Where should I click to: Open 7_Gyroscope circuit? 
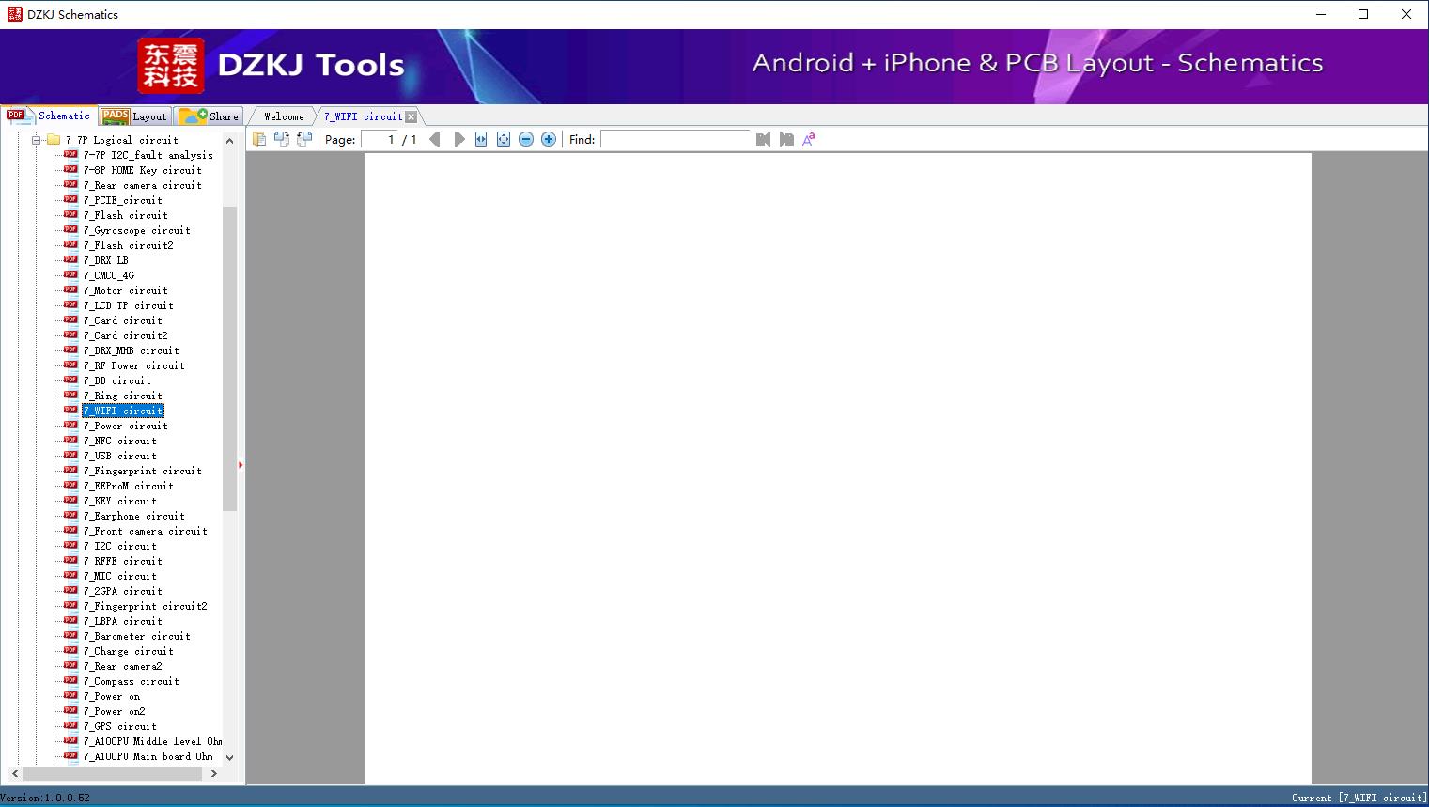(137, 230)
